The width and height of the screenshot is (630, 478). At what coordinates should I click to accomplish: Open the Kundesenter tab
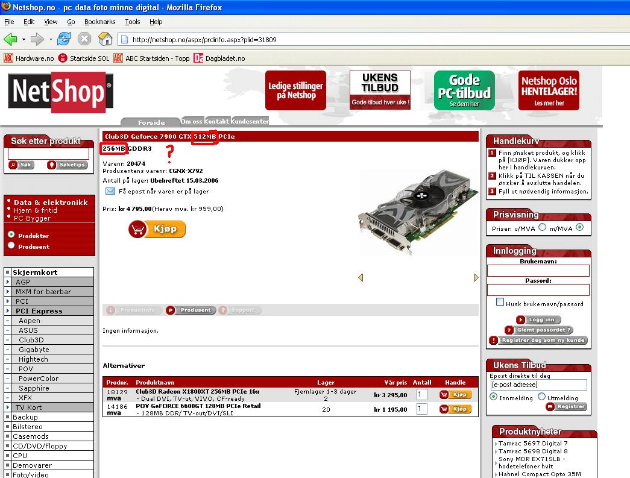tap(250, 121)
